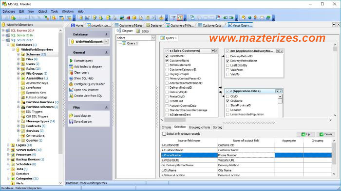This screenshot has width=341, height=191.
Task: Open the Database menu
Action: [x=9, y=12]
